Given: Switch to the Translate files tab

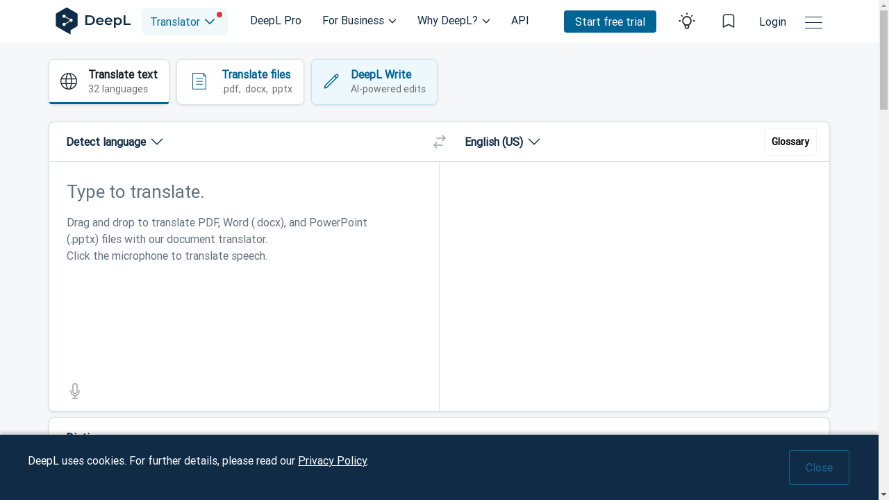Looking at the screenshot, I should [240, 82].
